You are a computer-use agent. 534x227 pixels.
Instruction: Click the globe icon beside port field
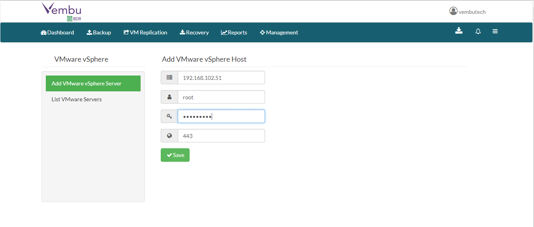click(169, 136)
